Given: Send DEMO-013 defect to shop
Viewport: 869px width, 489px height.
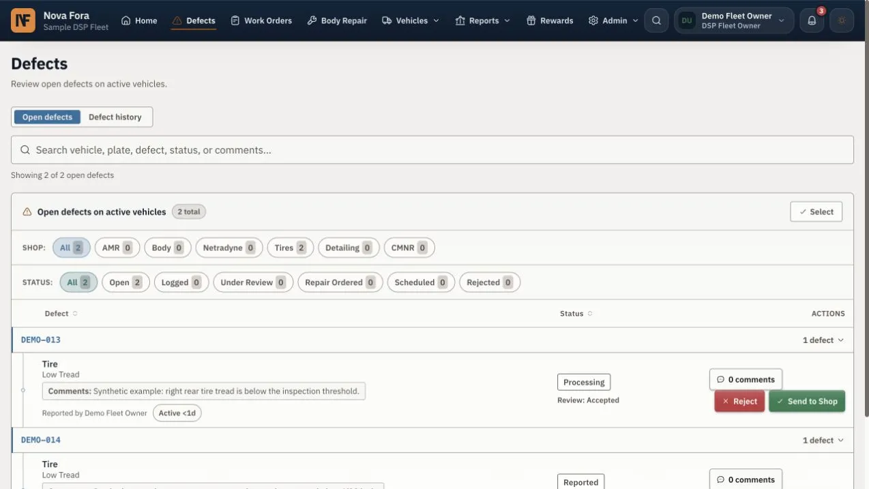Looking at the screenshot, I should (x=807, y=402).
